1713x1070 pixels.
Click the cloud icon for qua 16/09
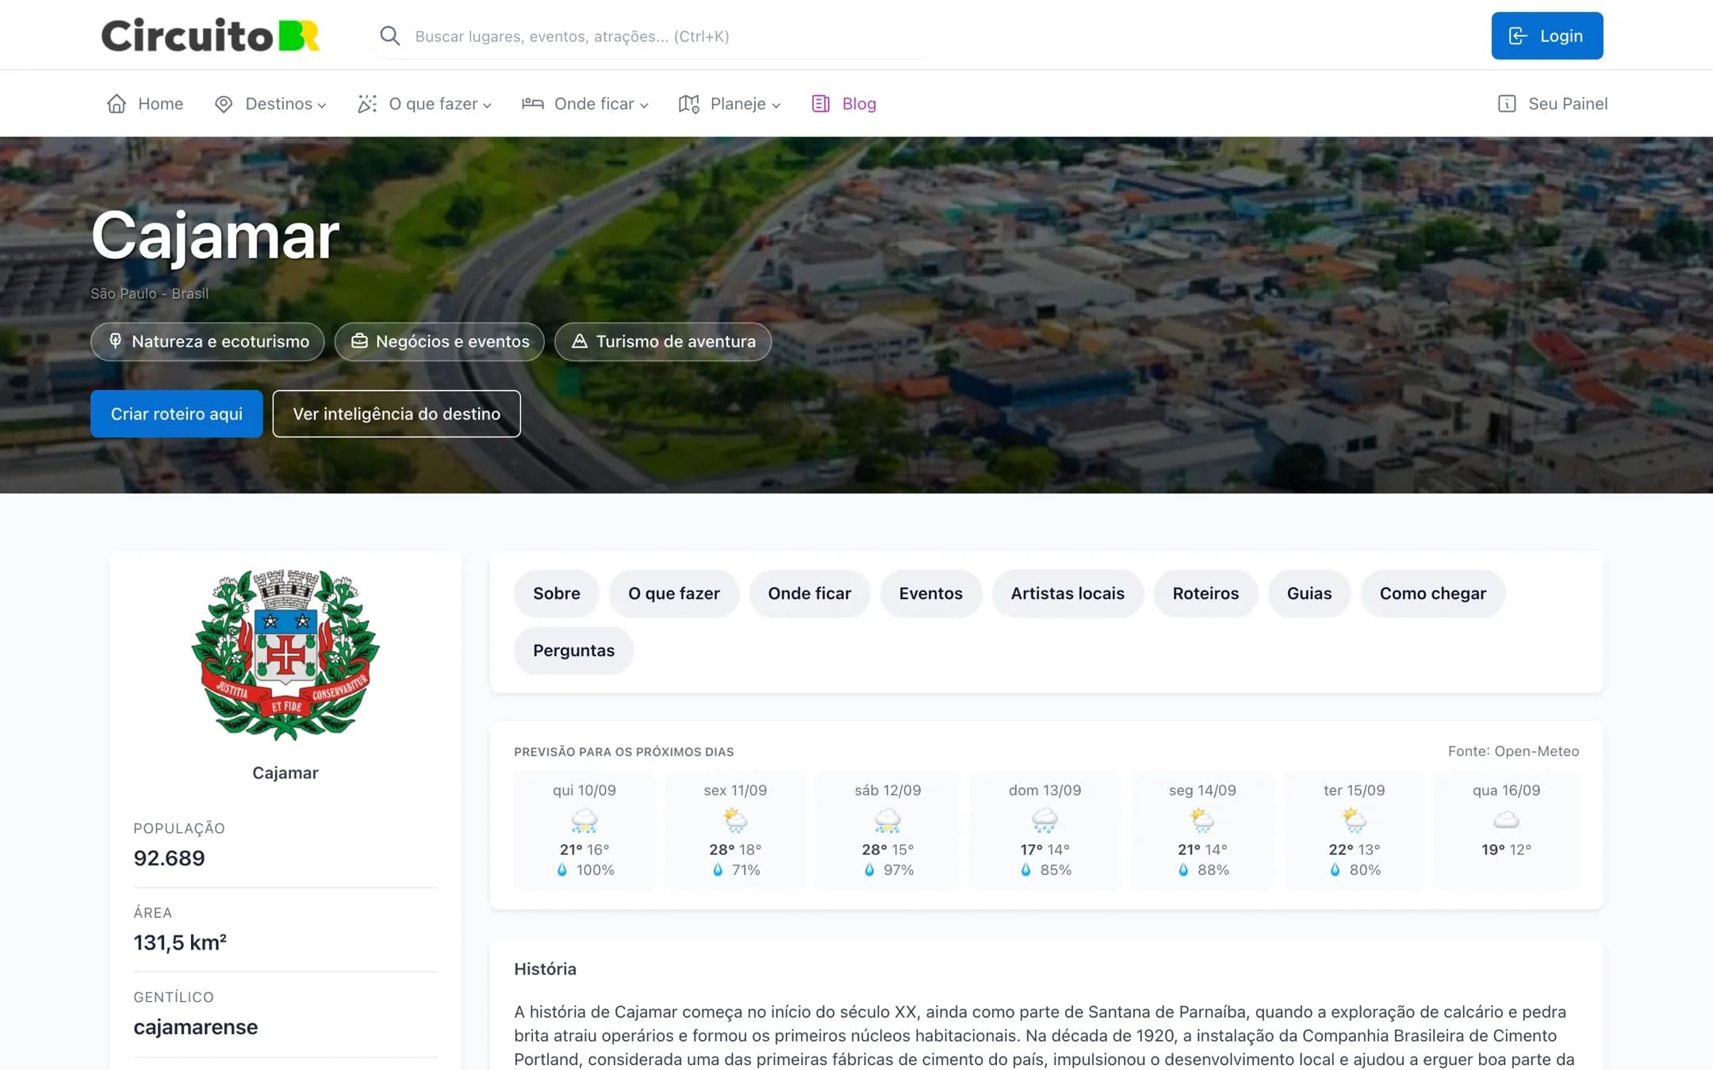click(1506, 820)
